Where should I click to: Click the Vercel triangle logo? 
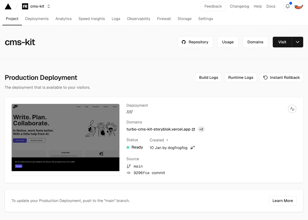[x=8, y=7]
